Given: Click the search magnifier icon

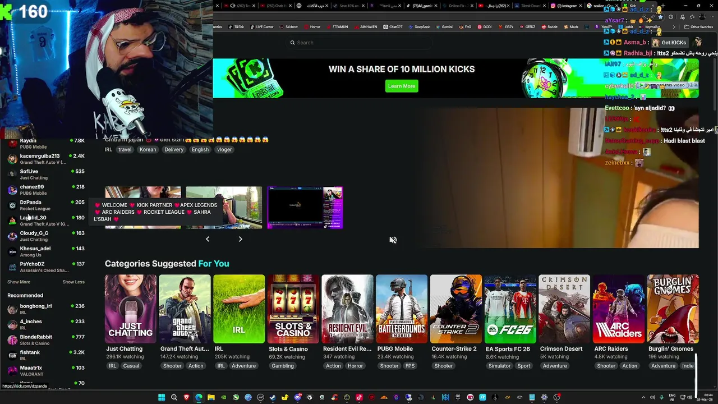Looking at the screenshot, I should coord(292,43).
